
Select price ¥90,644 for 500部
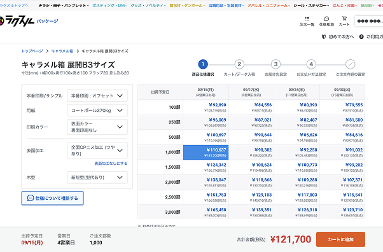(x=251, y=137)
